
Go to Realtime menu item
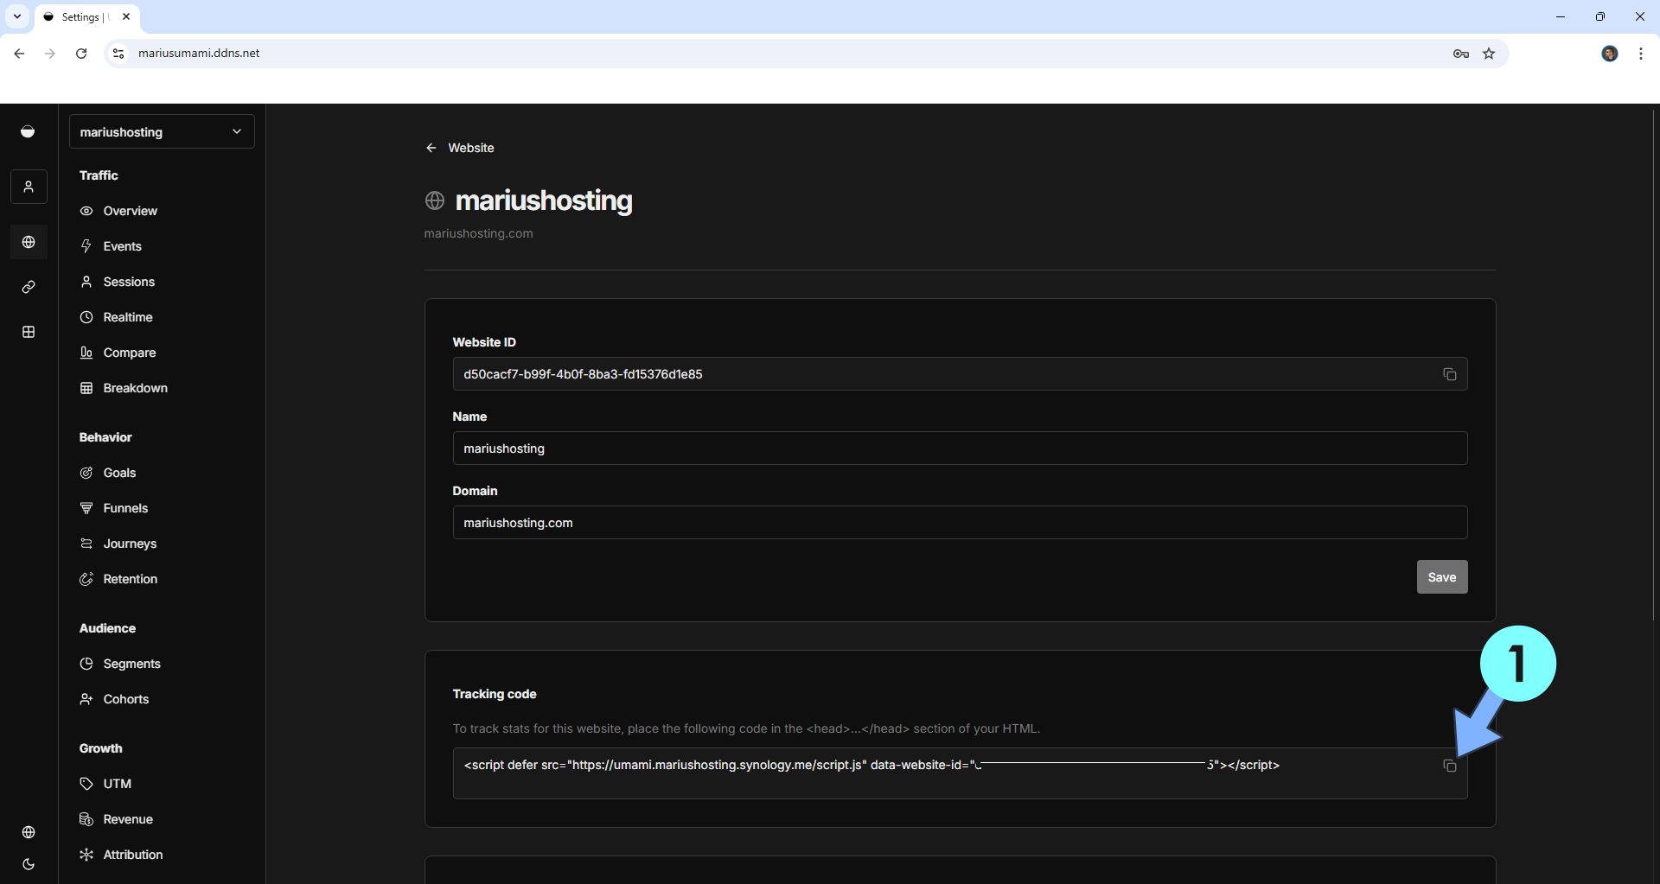(127, 317)
